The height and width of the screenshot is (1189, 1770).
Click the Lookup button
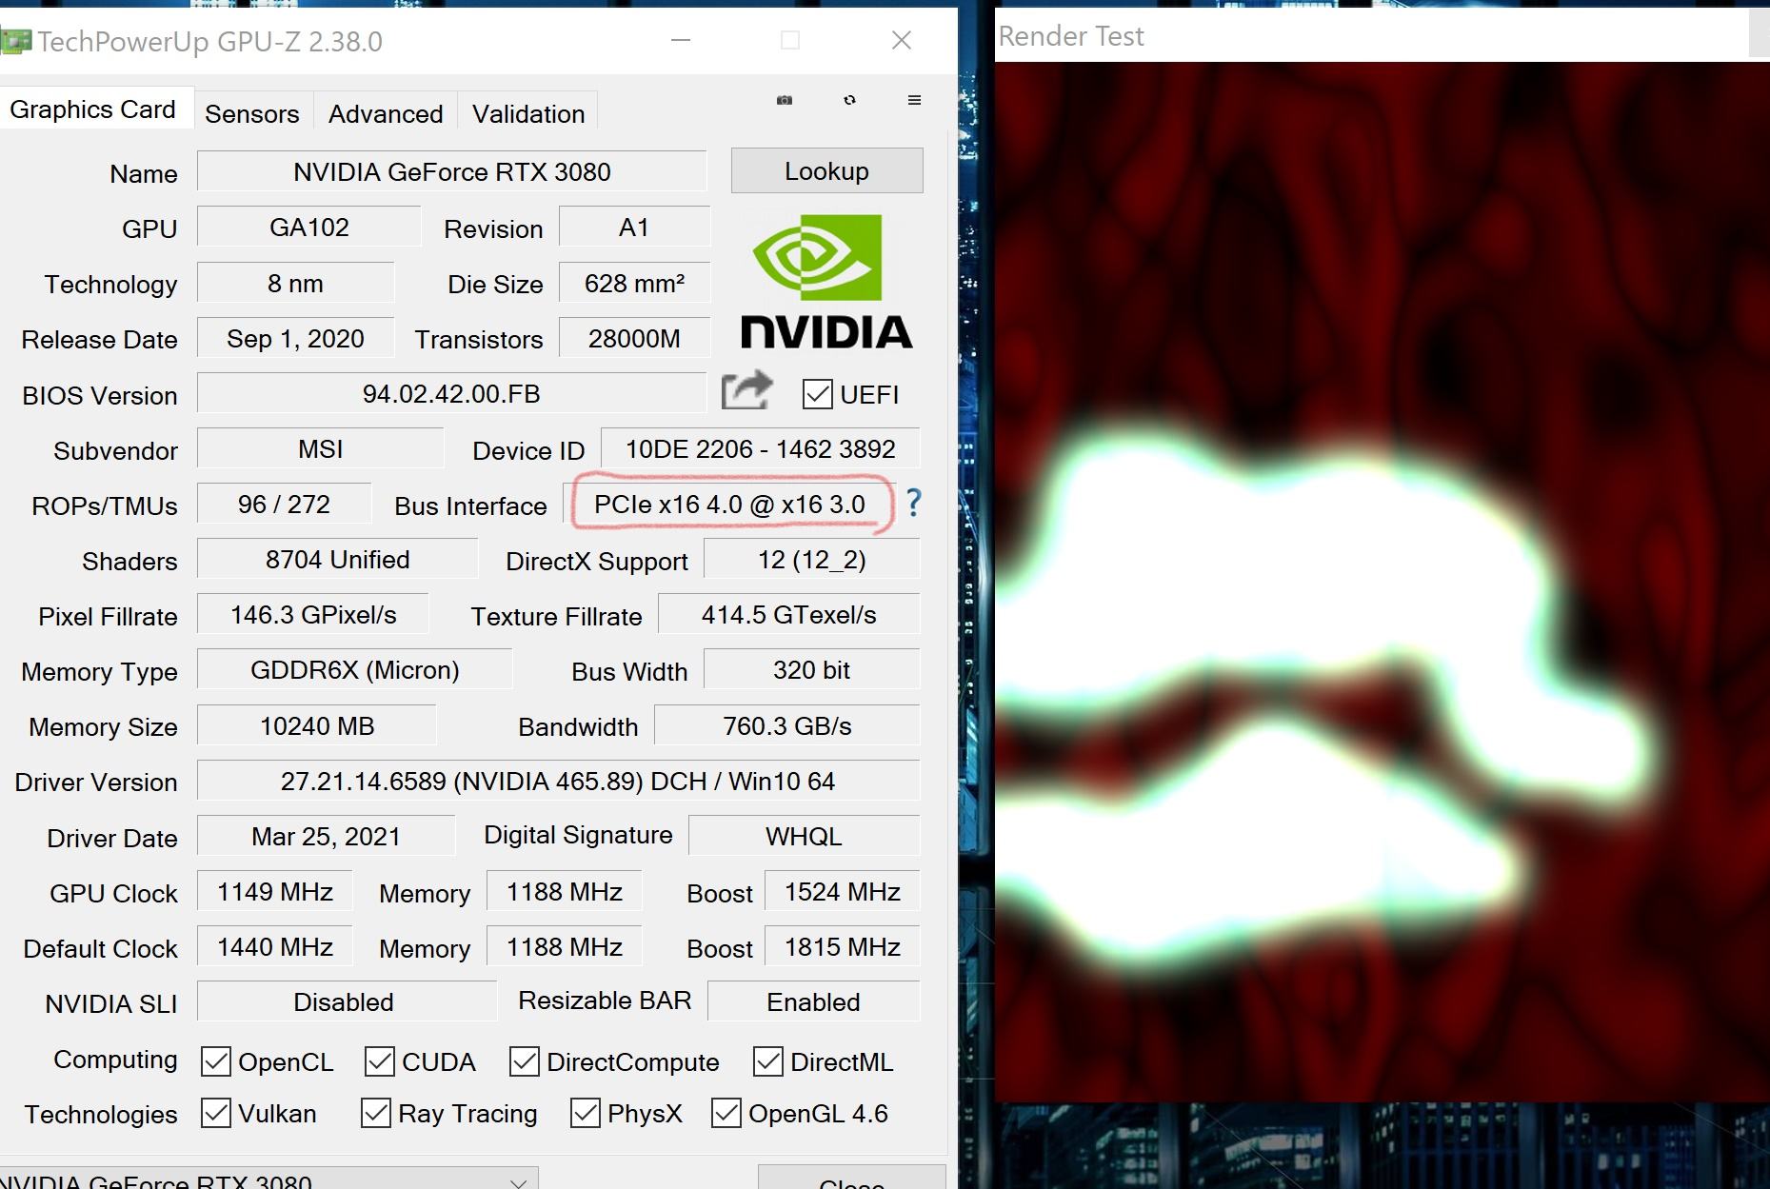(826, 171)
